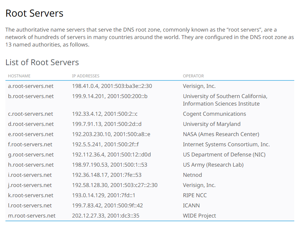Click the c.root-servers.net hostname cell
Image resolution: width=298 pixels, height=225 pixels.
pos(31,114)
